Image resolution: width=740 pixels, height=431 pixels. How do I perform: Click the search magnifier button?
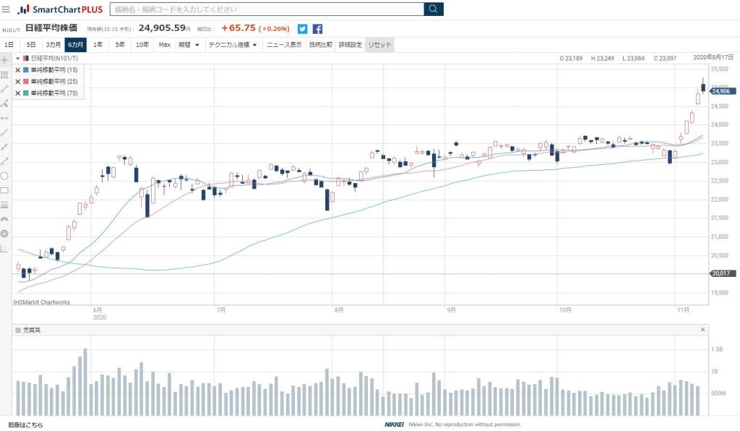point(434,9)
